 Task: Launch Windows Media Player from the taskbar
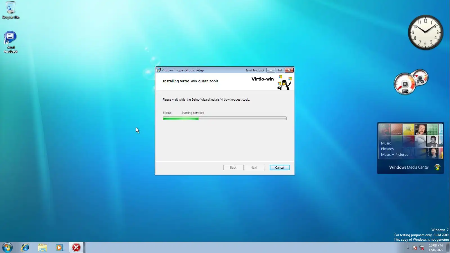[x=59, y=248]
